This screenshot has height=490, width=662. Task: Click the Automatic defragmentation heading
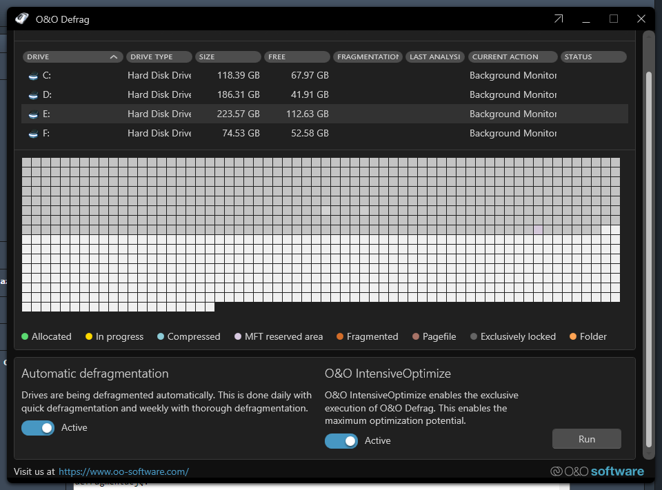coord(95,374)
